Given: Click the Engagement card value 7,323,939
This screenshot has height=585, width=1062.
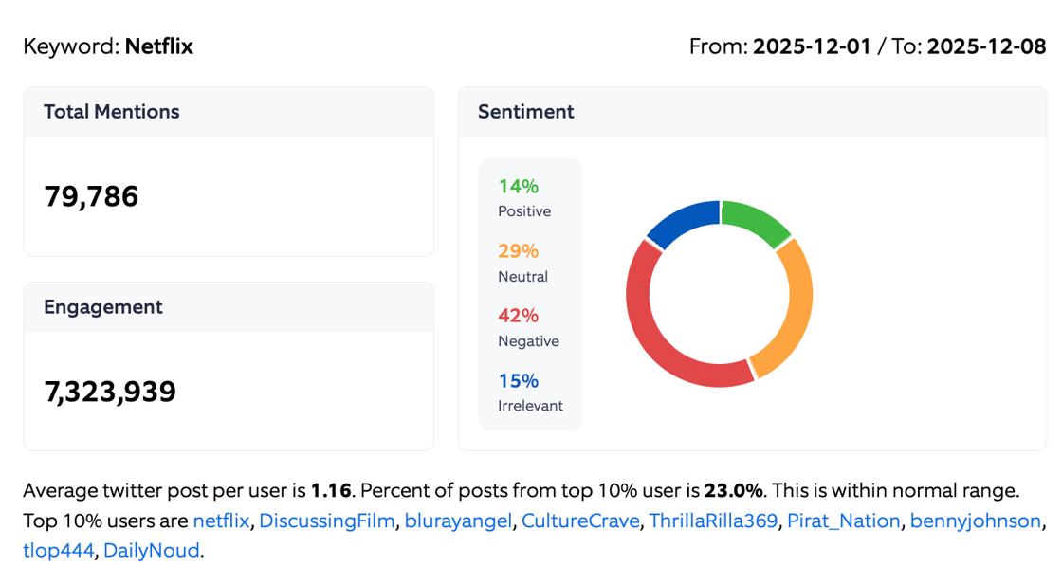Looking at the screenshot, I should click(112, 391).
